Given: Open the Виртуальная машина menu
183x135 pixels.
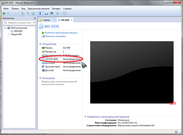Looking at the screenshot, I should point(39,8).
